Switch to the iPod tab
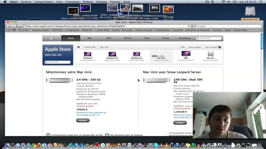266x149 pixels. (109, 38)
